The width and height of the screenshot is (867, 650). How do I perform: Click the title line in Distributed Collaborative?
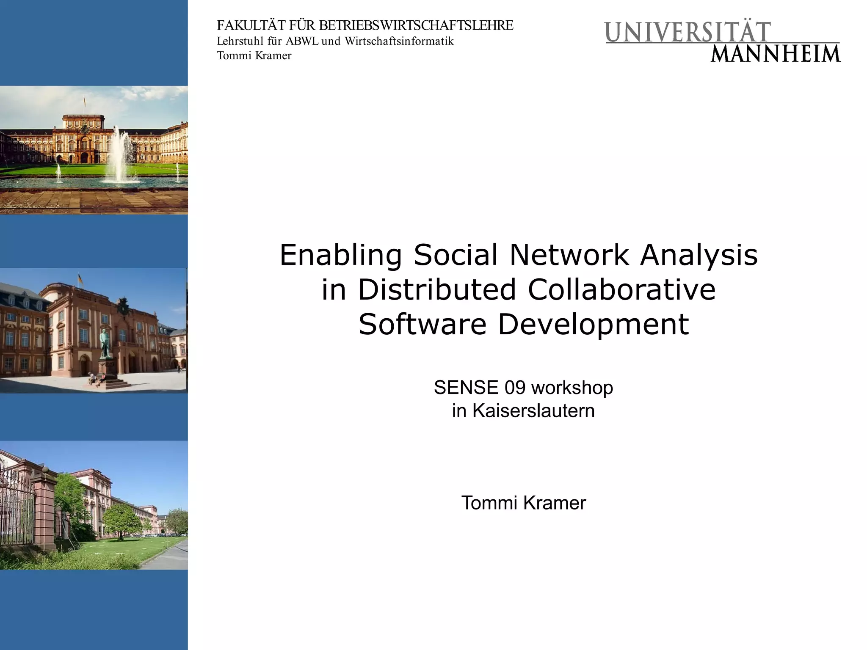click(518, 289)
